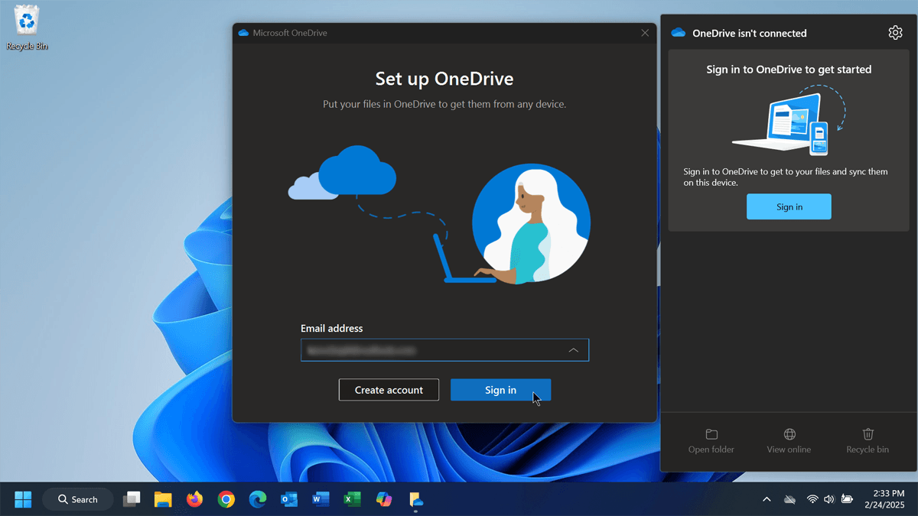Open Word from the taskbar
918x516 pixels.
pos(320,499)
